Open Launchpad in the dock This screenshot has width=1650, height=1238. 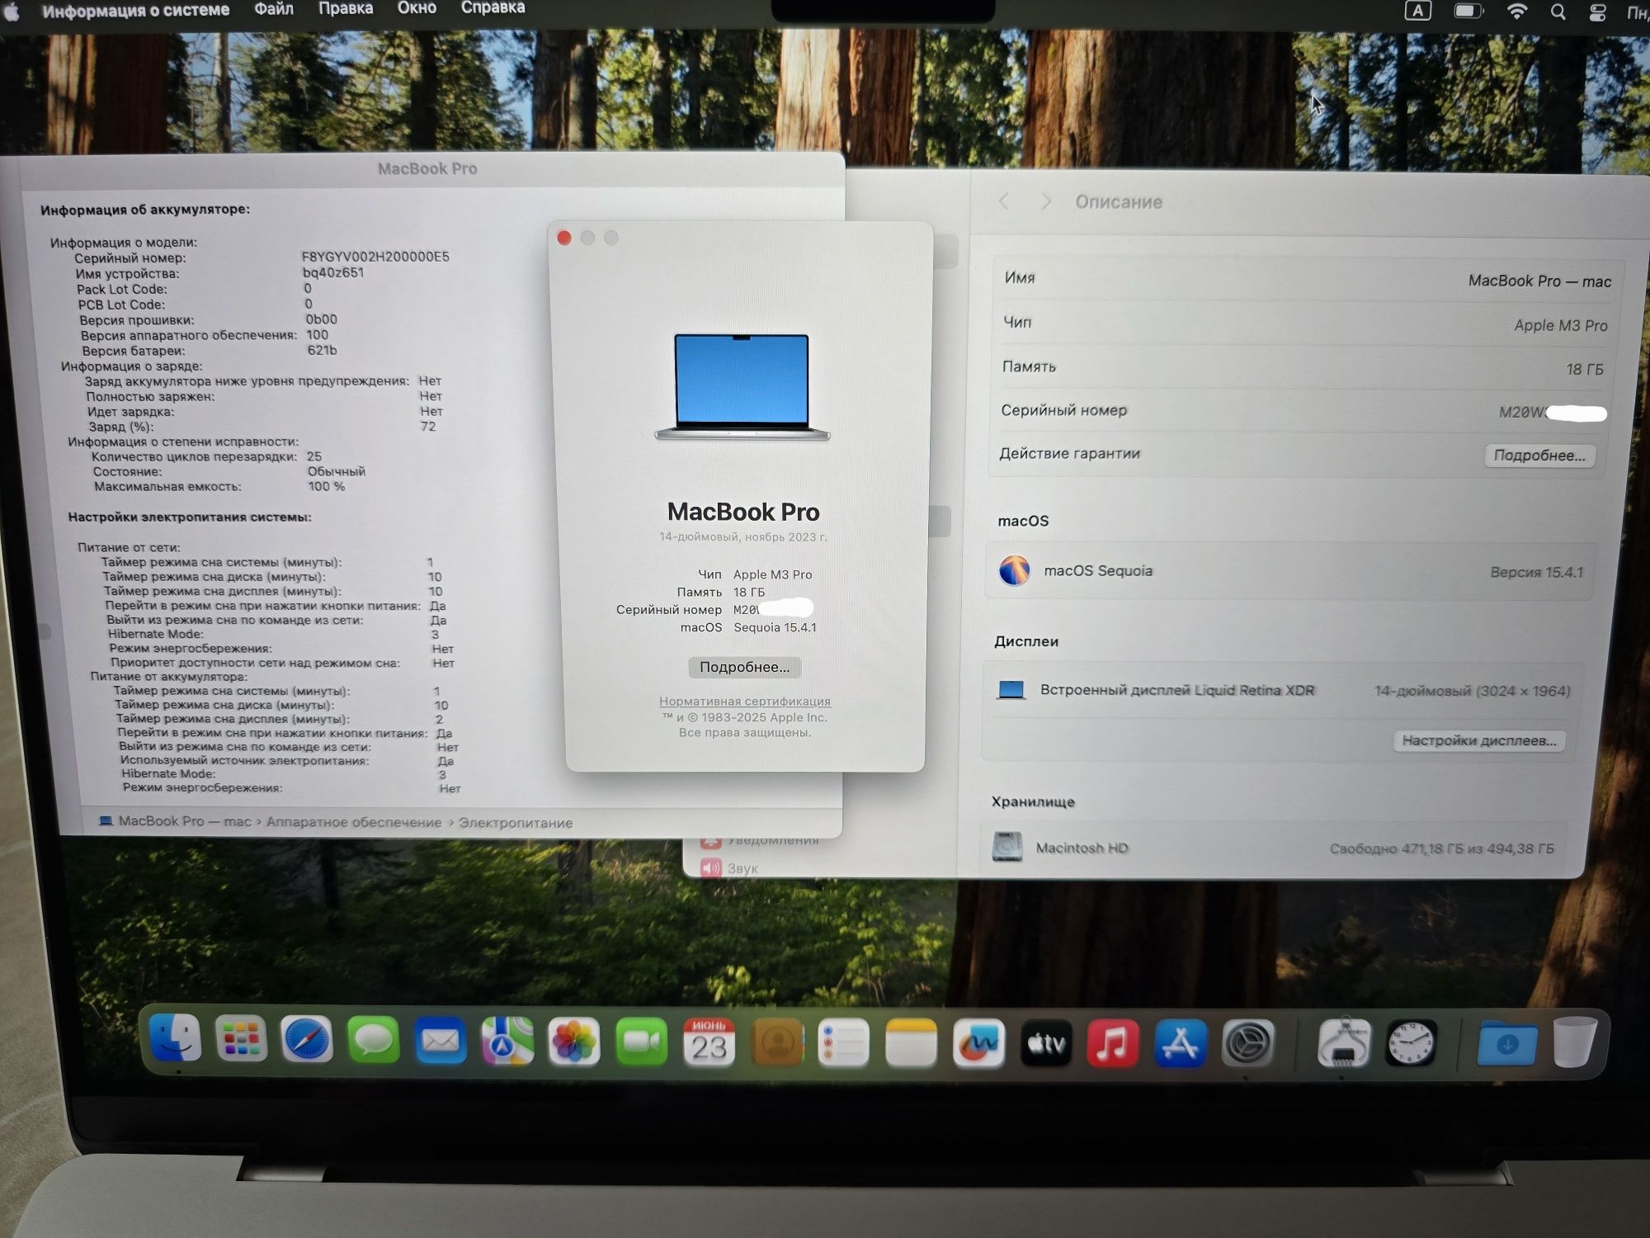(241, 1039)
